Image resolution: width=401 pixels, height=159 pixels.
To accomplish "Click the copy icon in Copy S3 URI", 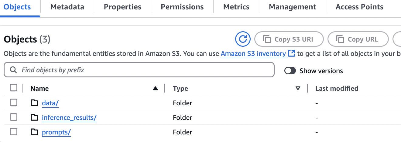I will pos(267,39).
